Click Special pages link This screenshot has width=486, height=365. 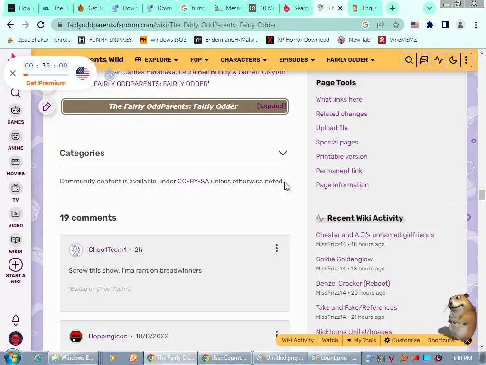pos(337,142)
